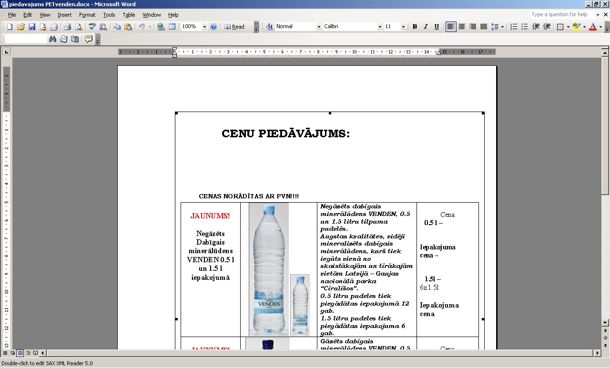Switch to Reading Layout view at bottom
Viewport: 610px width, 369px height.
pyautogui.click(x=36, y=353)
